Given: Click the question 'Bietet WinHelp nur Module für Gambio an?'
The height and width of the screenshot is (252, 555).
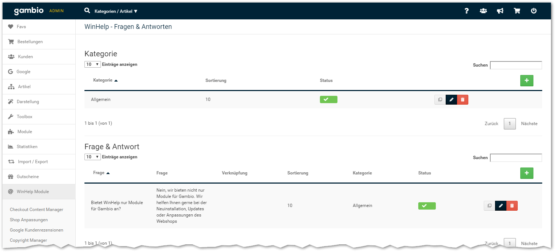Looking at the screenshot, I should click(117, 206).
